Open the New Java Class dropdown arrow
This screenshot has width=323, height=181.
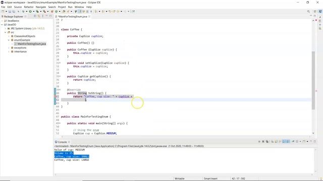click(x=60, y=12)
